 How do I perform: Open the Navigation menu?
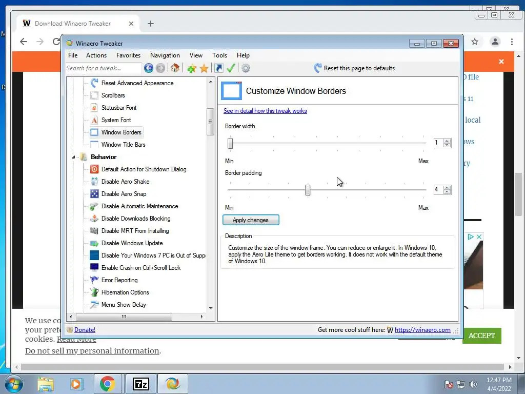pyautogui.click(x=165, y=55)
